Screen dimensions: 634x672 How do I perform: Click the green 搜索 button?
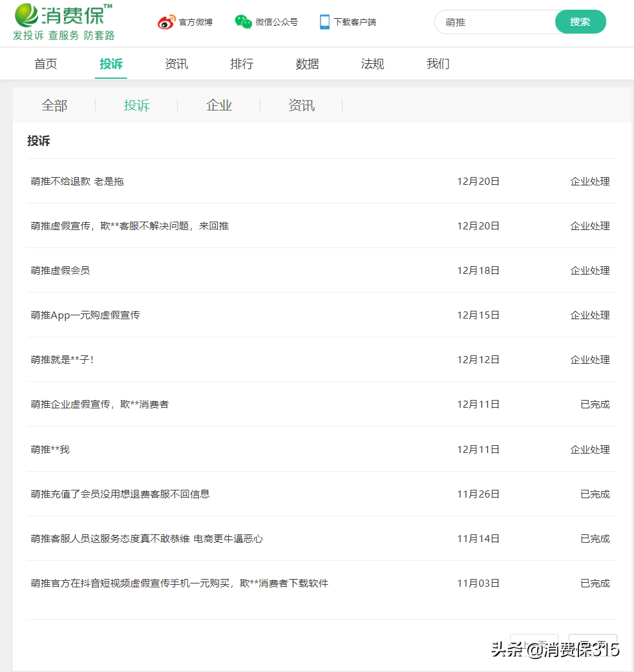click(x=580, y=22)
